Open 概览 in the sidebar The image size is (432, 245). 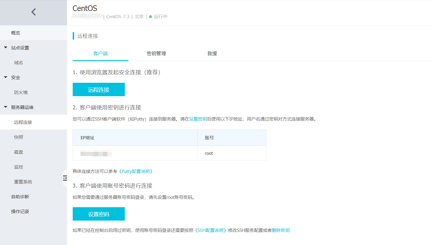pos(33,33)
